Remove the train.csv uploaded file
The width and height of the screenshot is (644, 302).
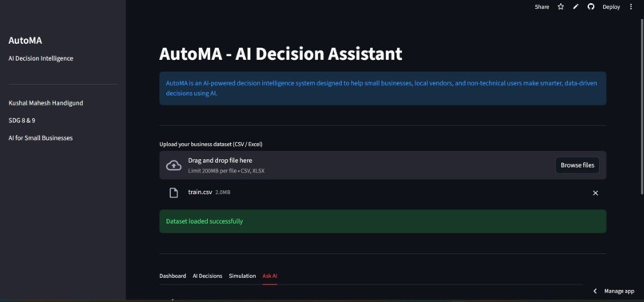pyautogui.click(x=595, y=193)
